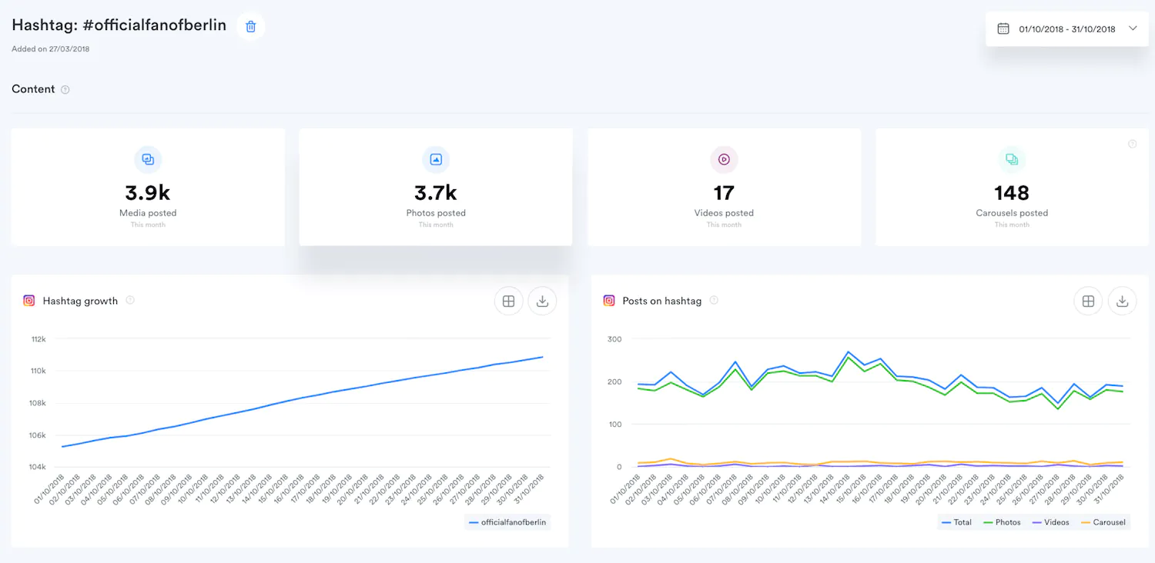1155x563 pixels.
Task: Open help tooltip next to Hashtag growth
Action: point(130,301)
